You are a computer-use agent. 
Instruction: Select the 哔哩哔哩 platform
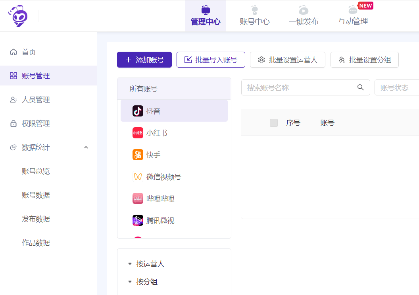click(174, 199)
